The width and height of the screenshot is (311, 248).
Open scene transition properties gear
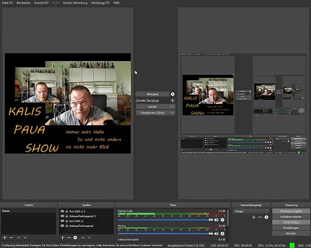coord(266,217)
